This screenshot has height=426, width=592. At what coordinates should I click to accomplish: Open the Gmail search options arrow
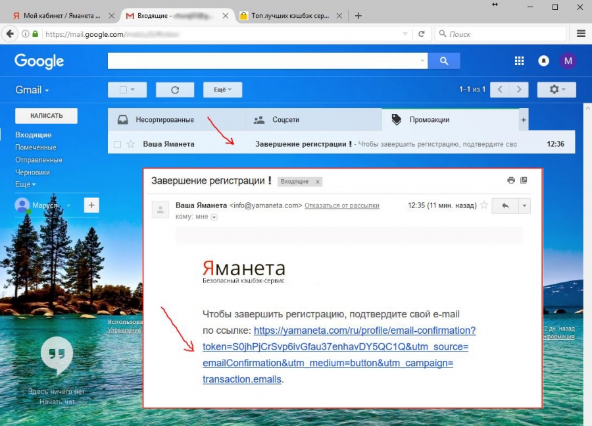click(x=422, y=61)
